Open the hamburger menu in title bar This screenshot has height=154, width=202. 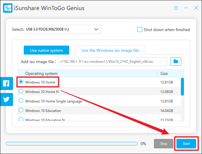(x=176, y=8)
